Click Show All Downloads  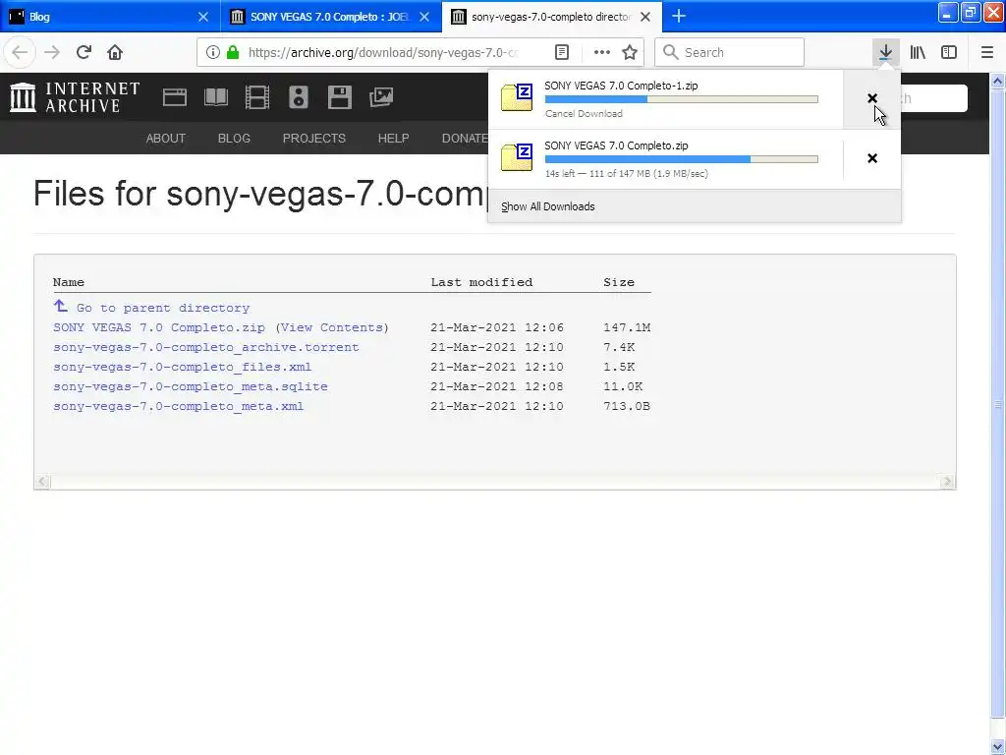pos(548,206)
